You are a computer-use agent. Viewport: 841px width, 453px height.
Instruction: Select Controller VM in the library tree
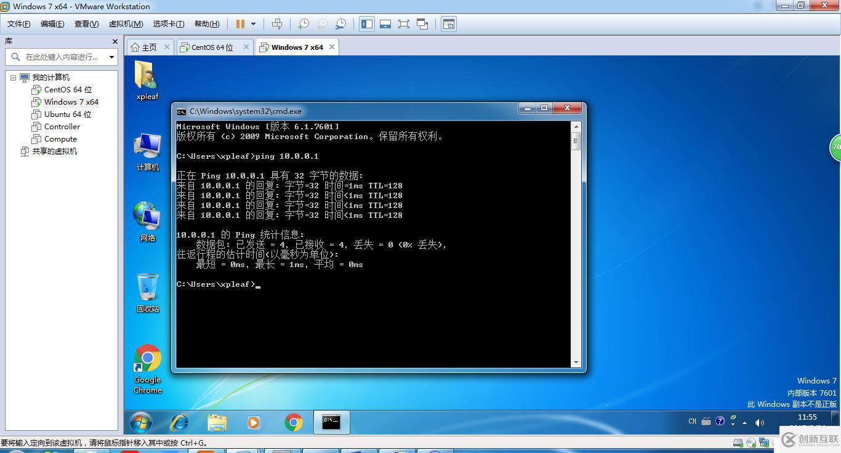tap(62, 127)
